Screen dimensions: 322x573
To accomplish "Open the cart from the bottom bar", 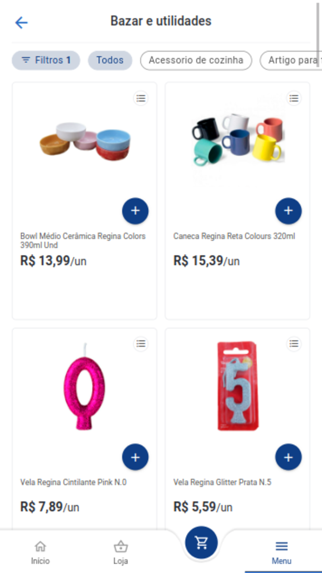I will click(201, 543).
